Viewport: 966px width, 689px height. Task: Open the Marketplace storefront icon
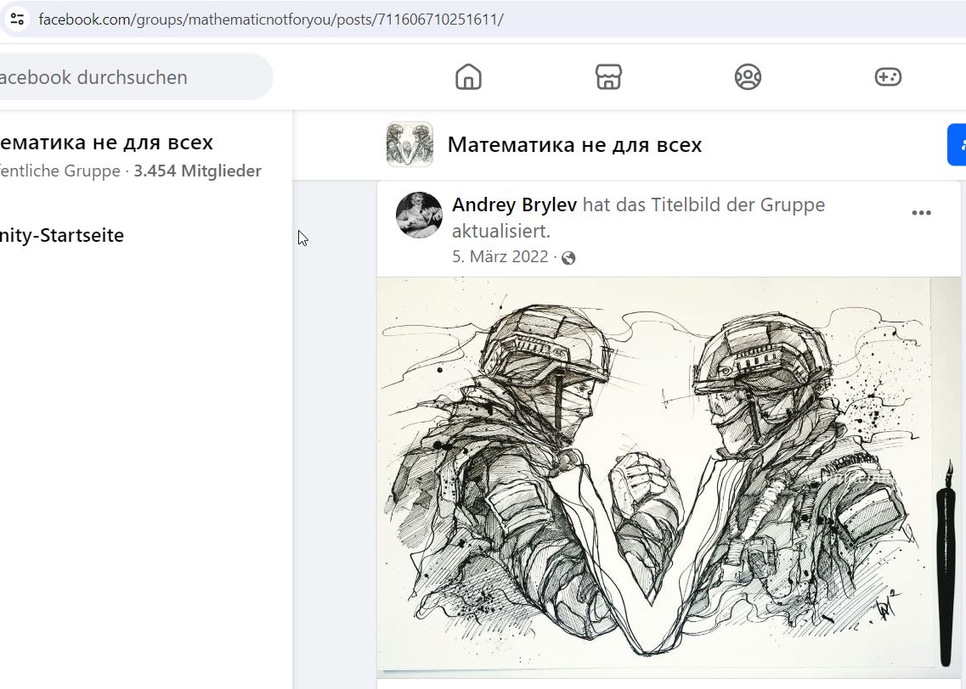click(608, 77)
